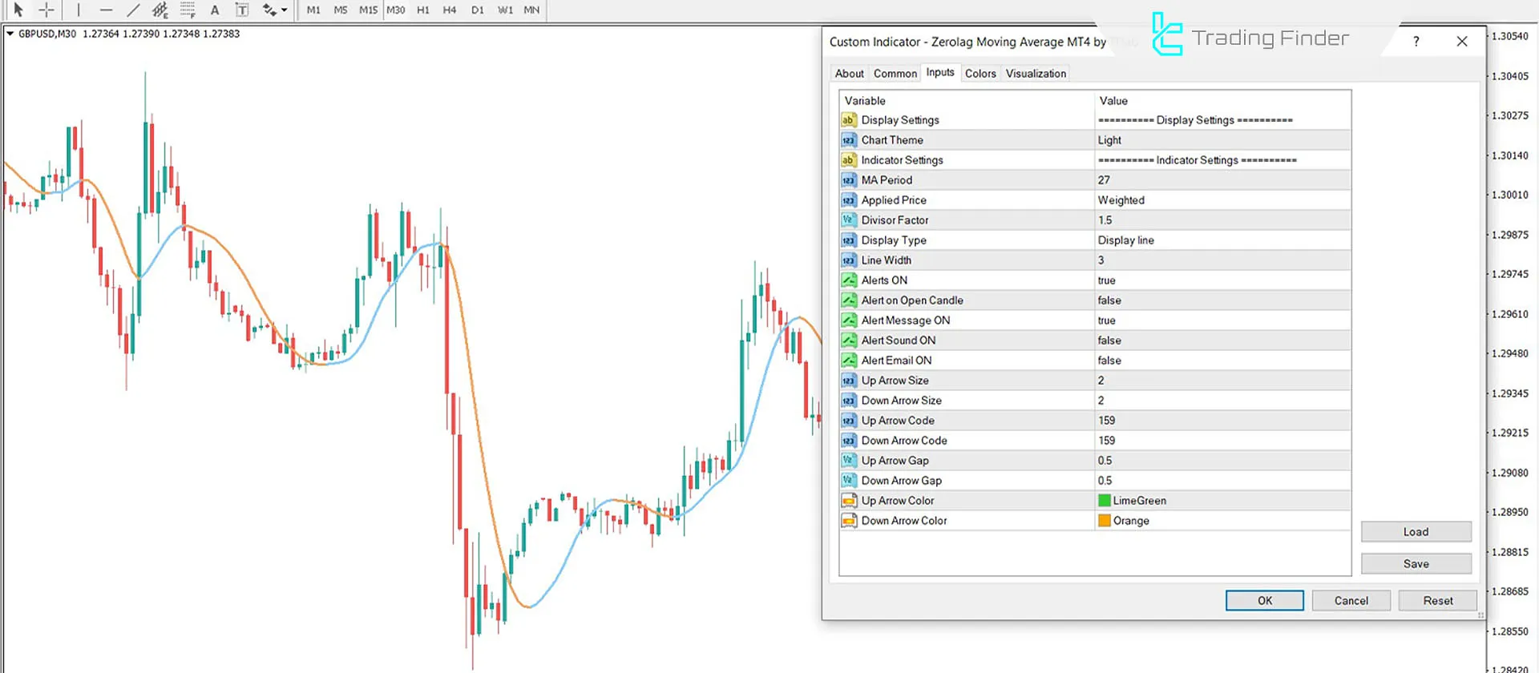Select the equidistant channel tool
This screenshot has width=1539, height=673.
160,10
